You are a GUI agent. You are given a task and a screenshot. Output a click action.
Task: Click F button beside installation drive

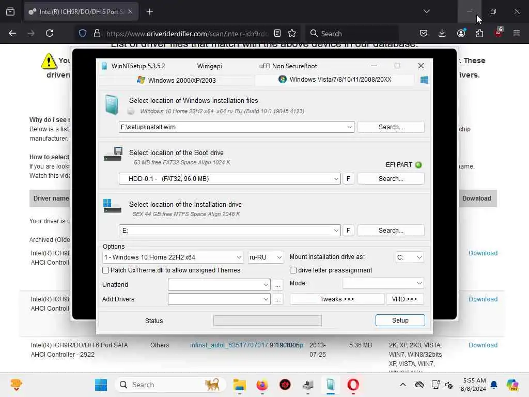pyautogui.click(x=348, y=230)
